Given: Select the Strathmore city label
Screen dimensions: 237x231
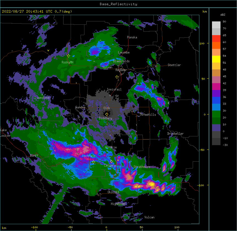Looking at the screenshot, I should coord(142,167).
